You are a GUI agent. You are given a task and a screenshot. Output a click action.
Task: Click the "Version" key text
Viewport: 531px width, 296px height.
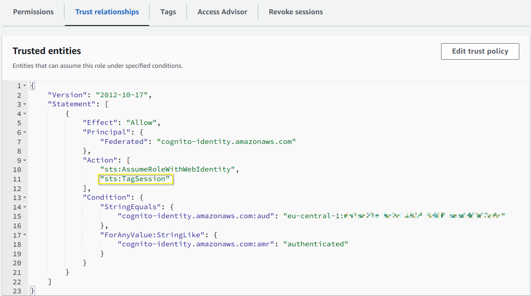67,95
